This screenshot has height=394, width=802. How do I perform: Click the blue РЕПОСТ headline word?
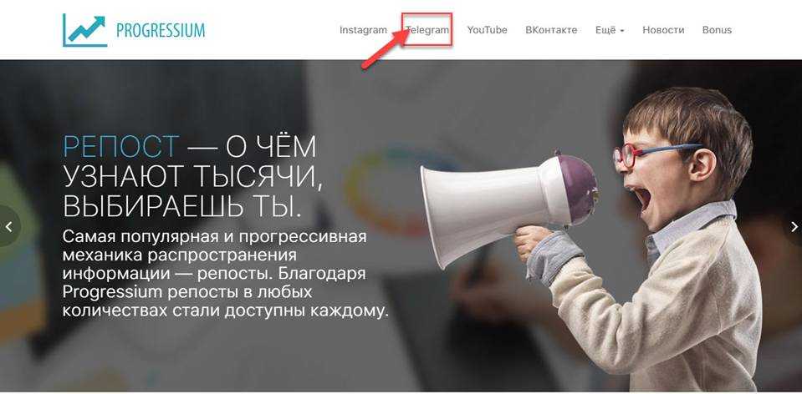point(121,148)
